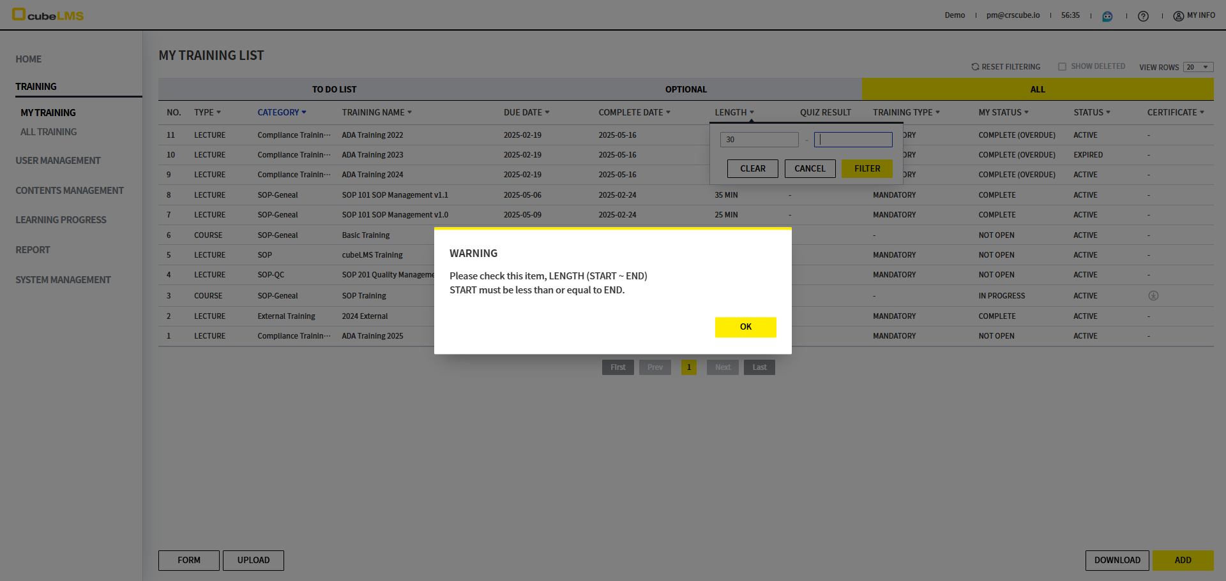The width and height of the screenshot is (1226, 581).
Task: Click the length end value input field
Action: pyautogui.click(x=853, y=140)
